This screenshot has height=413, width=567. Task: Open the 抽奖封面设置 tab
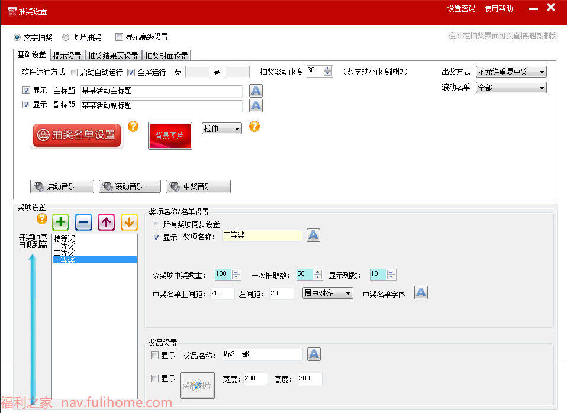point(167,55)
